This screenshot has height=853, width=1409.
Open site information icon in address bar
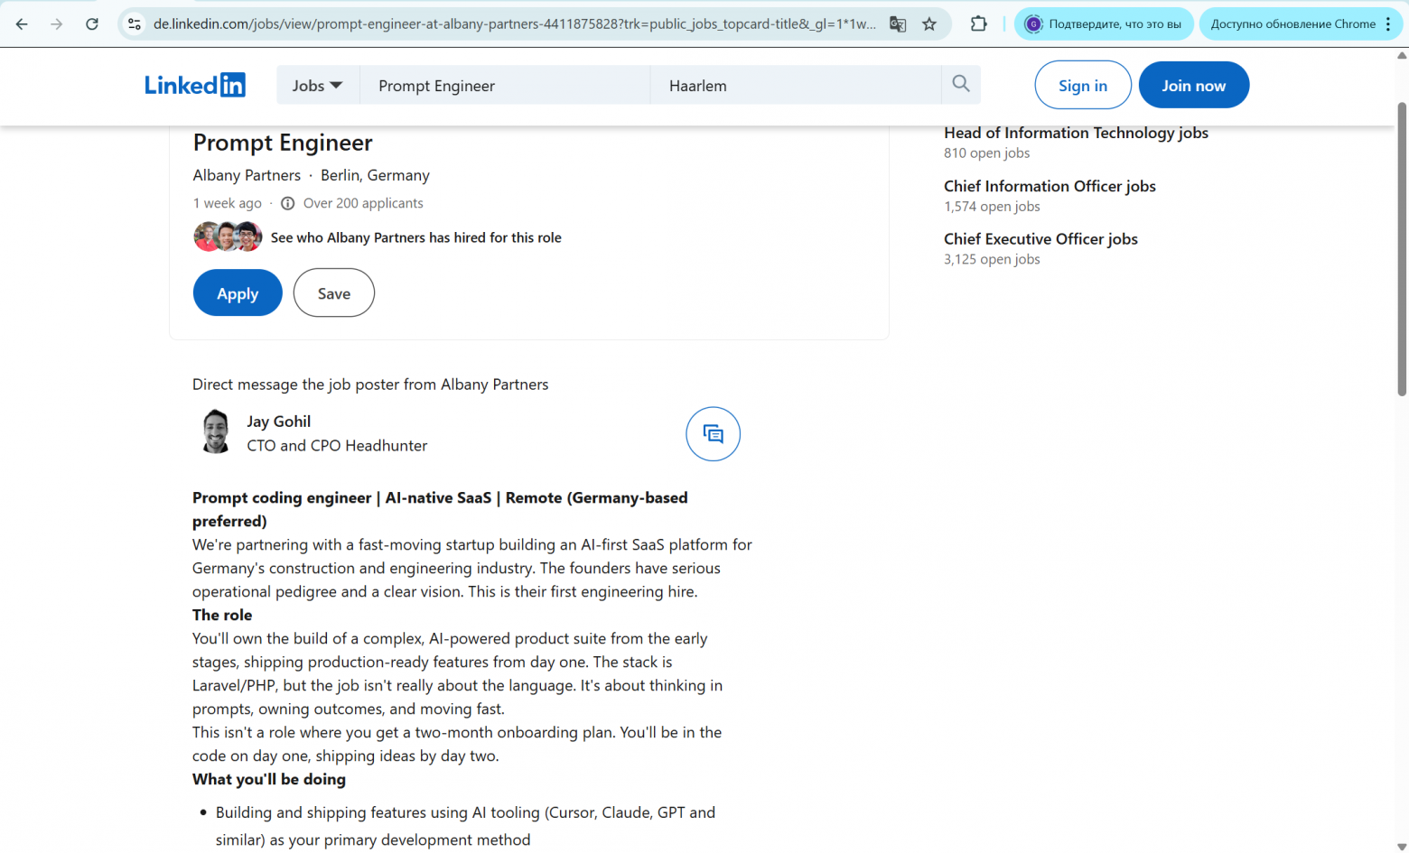pos(135,24)
